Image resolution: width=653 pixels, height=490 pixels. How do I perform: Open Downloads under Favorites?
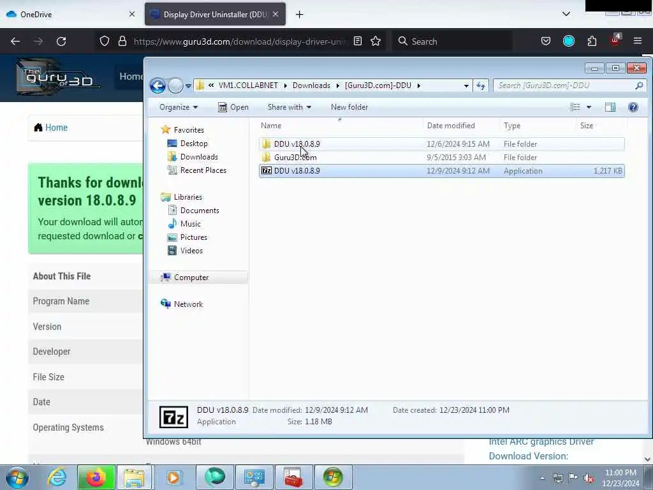click(199, 157)
